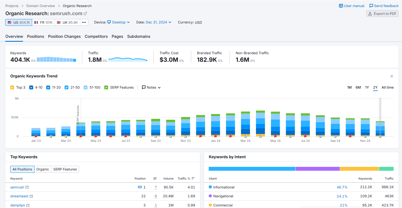Set chart range to 2Y
Image resolution: width=402 pixels, height=208 pixels.
[x=375, y=88]
